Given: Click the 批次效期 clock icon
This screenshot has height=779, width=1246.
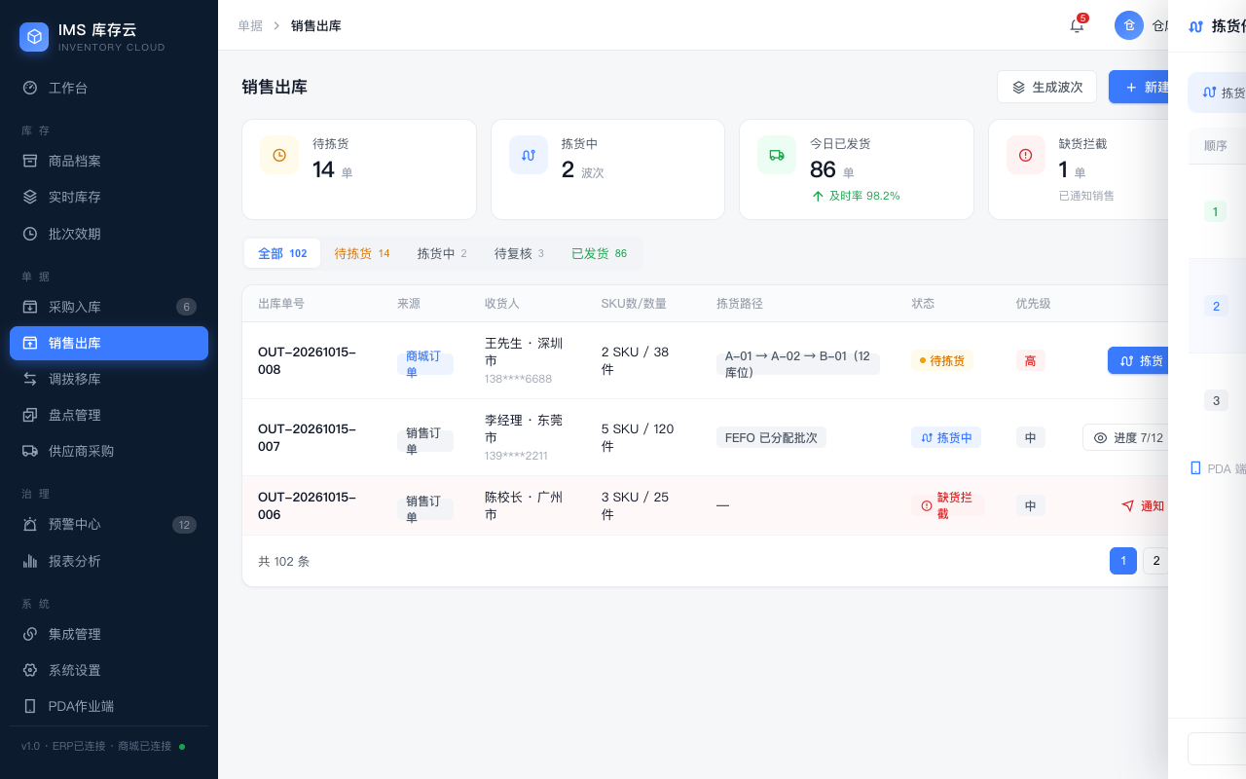Looking at the screenshot, I should pyautogui.click(x=30, y=234).
